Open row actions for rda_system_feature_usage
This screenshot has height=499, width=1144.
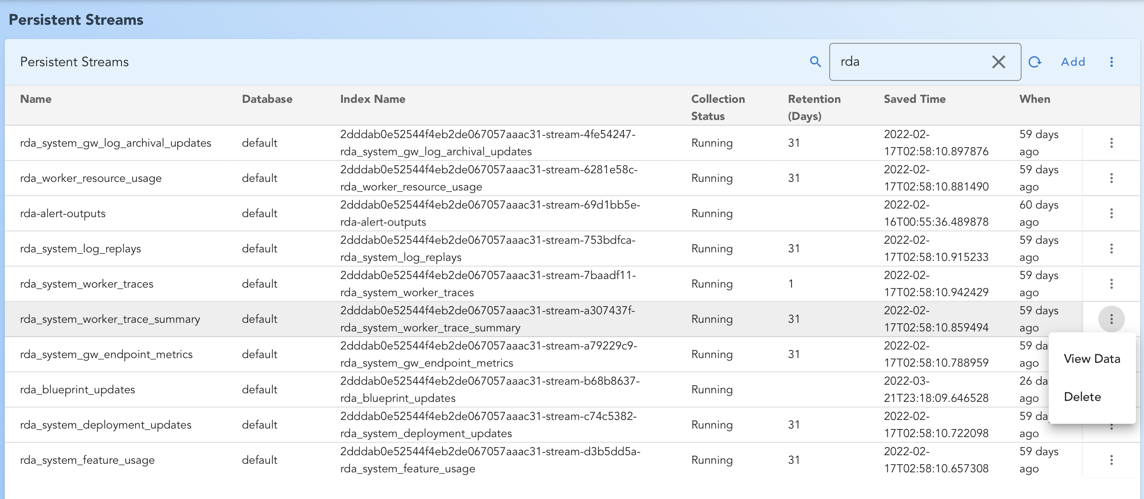(x=1111, y=460)
